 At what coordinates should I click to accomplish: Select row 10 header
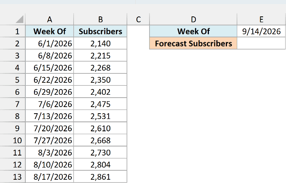[x=13, y=140]
